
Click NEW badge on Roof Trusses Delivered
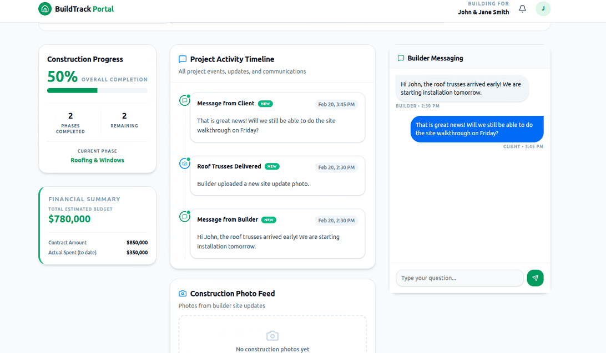click(272, 167)
